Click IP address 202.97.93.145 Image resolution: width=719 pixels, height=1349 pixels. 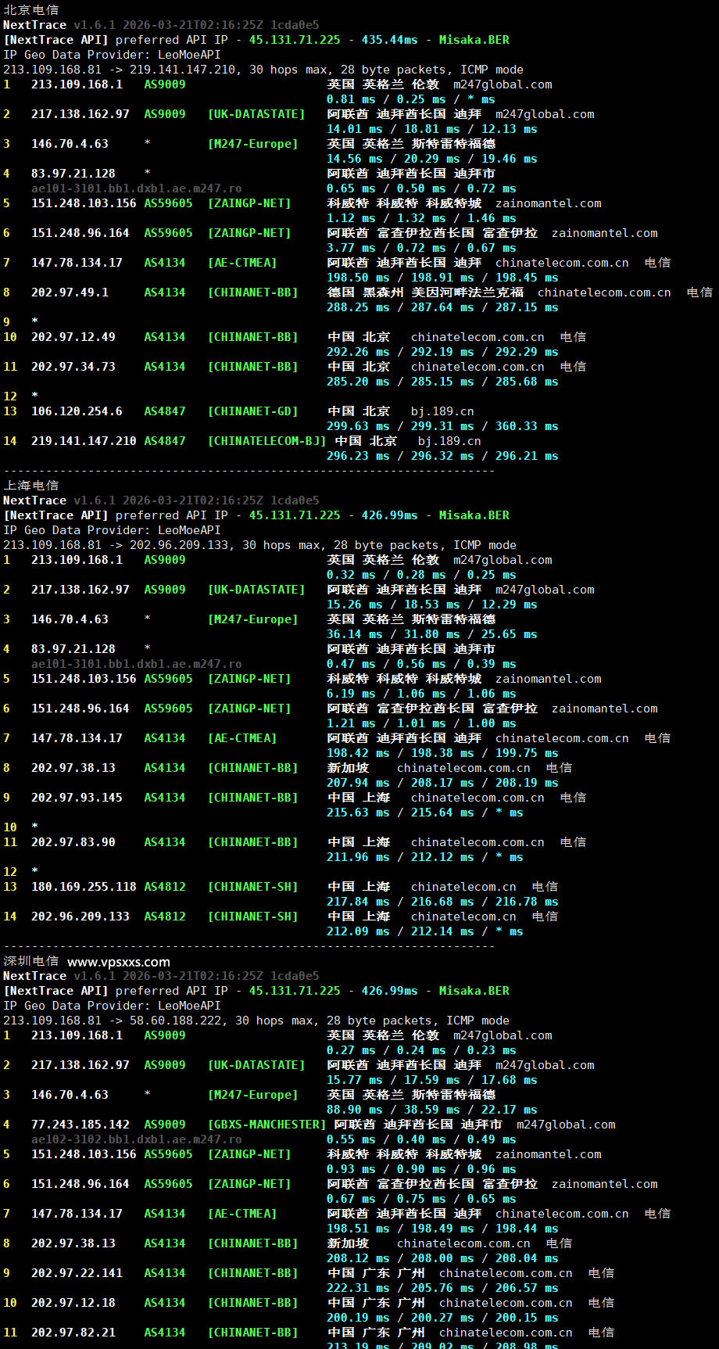click(x=77, y=798)
